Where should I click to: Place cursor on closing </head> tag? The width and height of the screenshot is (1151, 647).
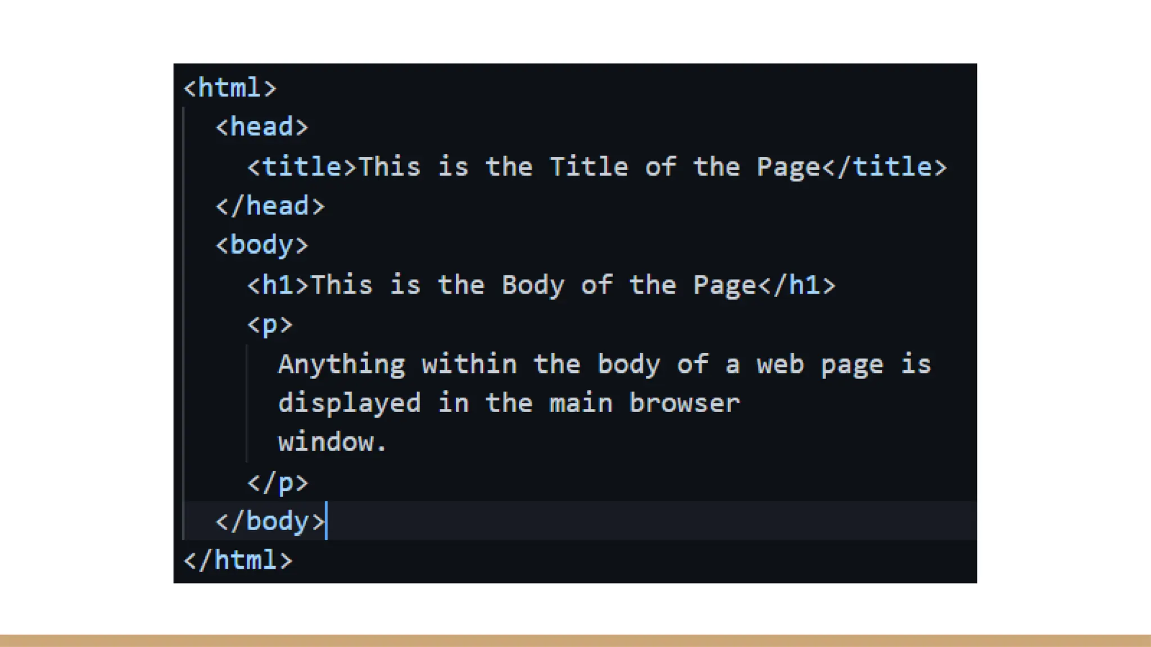coord(270,206)
